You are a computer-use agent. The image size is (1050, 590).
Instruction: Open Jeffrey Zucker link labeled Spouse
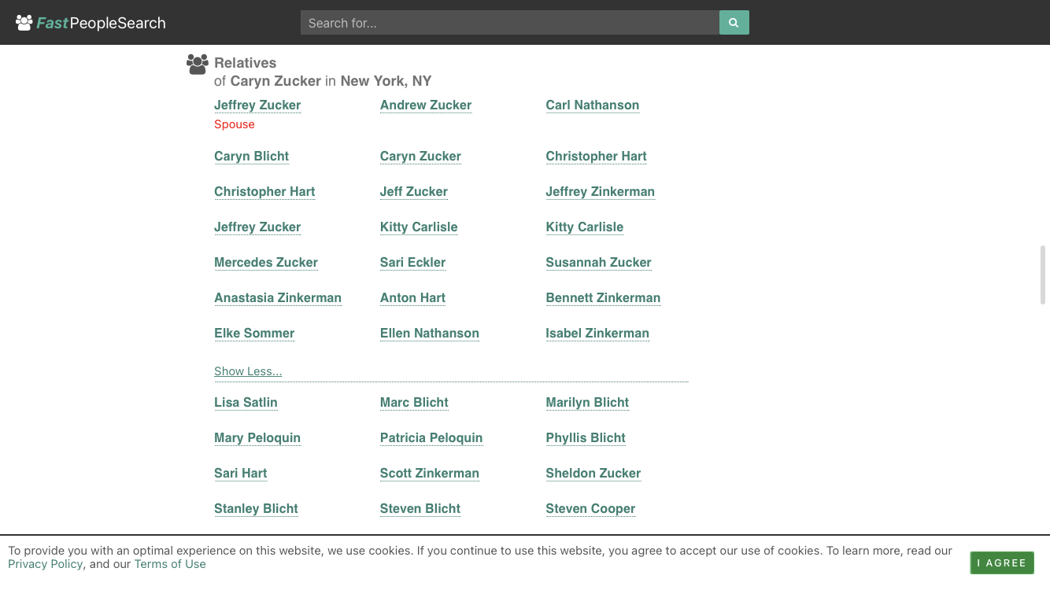click(x=257, y=105)
